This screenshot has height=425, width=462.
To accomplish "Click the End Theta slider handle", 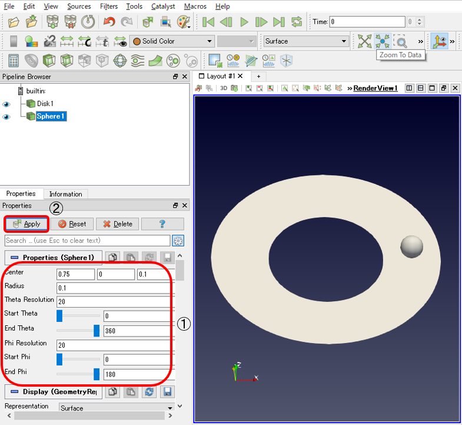I will pos(97,331).
